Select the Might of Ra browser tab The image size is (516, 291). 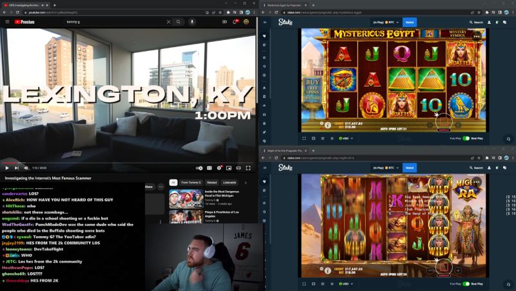[x=285, y=151]
